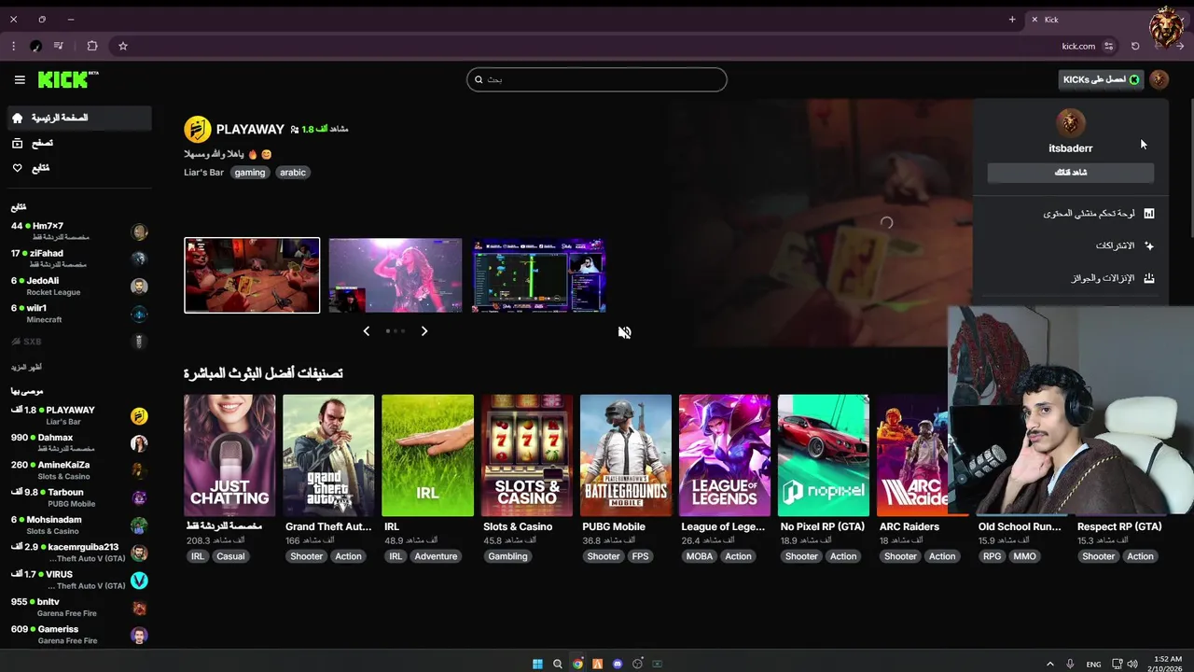Click the Windows taskbar search icon
Screen dimensions: 1194x672
(x=558, y=664)
